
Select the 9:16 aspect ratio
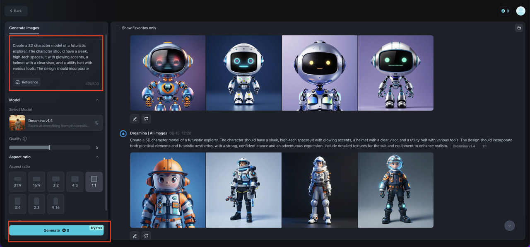point(56,204)
